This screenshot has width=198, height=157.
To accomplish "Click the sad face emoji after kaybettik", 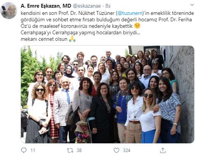I will pos(137,26).
